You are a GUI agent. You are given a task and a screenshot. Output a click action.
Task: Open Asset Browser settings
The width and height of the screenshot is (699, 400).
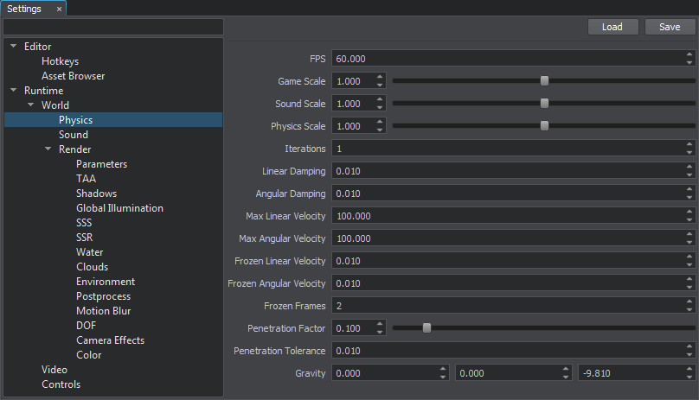pyautogui.click(x=74, y=76)
